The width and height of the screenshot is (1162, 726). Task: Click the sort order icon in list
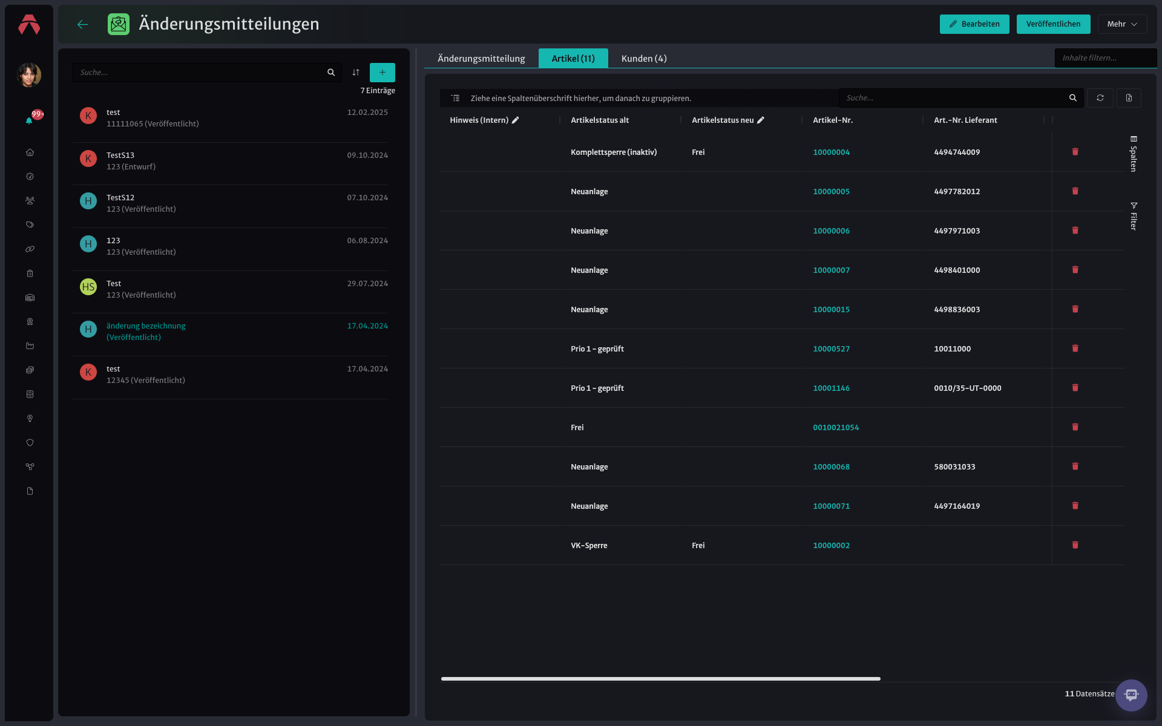pos(356,73)
